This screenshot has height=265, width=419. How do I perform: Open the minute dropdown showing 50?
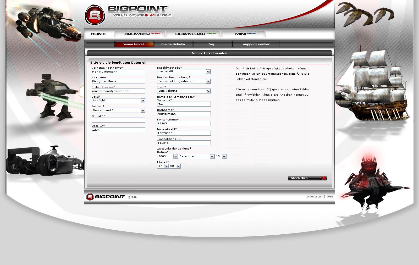pos(175,166)
